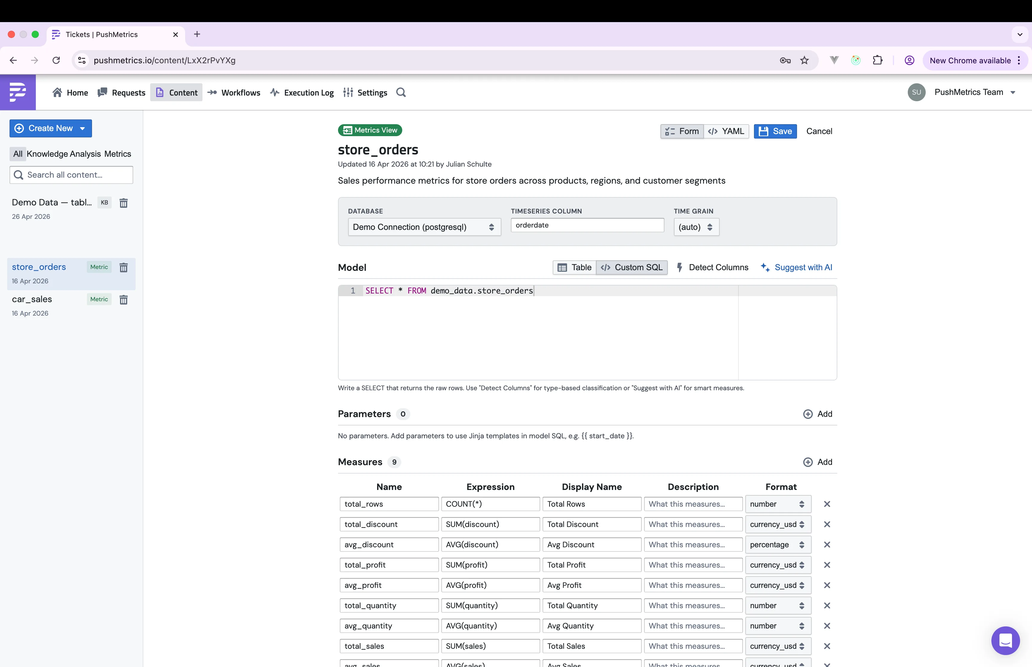Remove the total_sales measure
This screenshot has width=1032, height=667.
click(827, 646)
